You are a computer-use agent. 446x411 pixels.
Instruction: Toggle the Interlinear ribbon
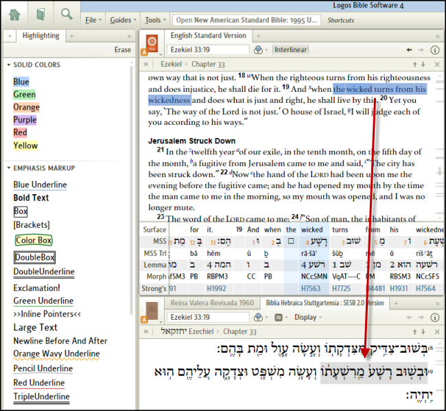tap(290, 50)
